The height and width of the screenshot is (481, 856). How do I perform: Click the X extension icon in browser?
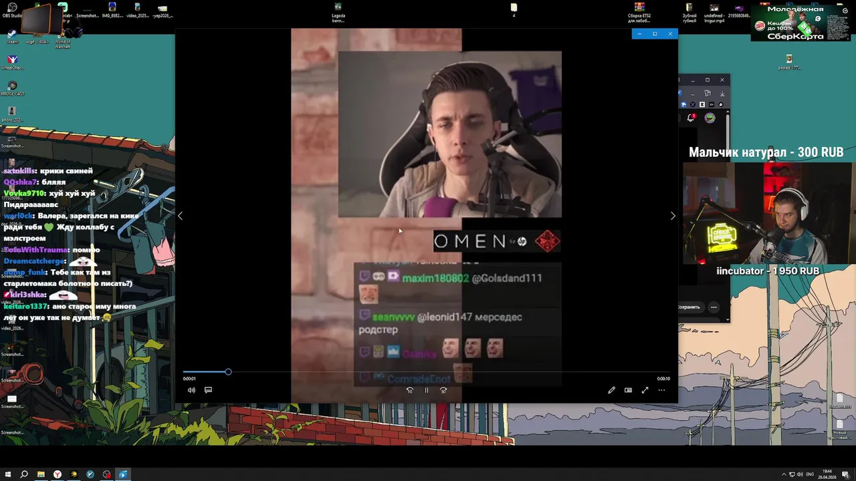[693, 105]
